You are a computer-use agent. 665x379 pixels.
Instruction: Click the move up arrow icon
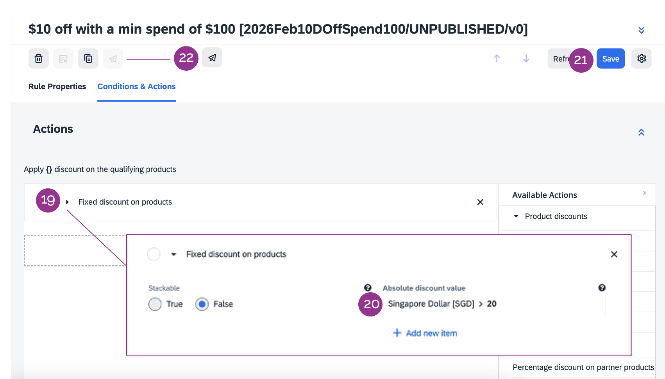497,59
